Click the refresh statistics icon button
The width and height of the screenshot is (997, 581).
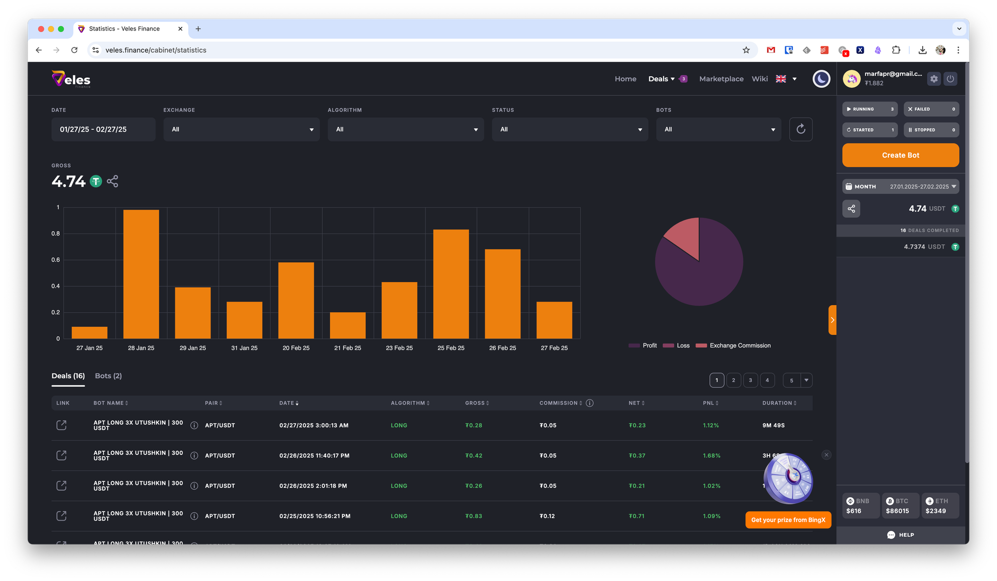tap(801, 129)
